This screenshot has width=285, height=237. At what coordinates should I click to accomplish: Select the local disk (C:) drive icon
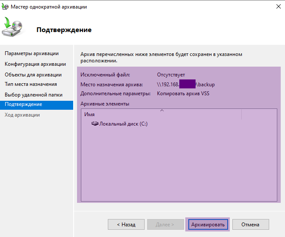pos(95,124)
